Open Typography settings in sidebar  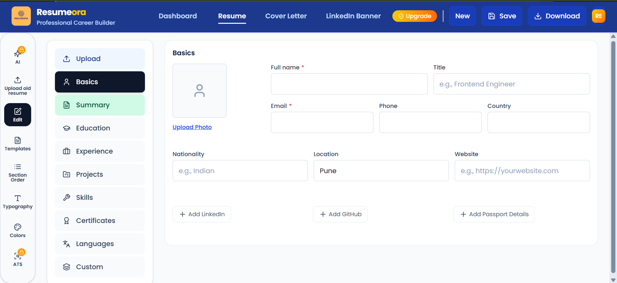click(x=18, y=202)
